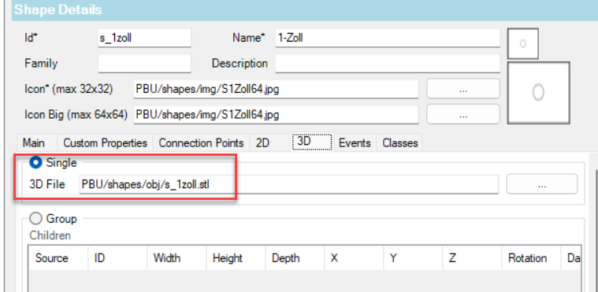Click the Icon (max 32x32) path field
Image resolution: width=598 pixels, height=292 pixels.
click(276, 89)
